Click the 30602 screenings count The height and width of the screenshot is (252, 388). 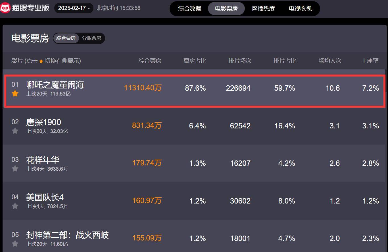[x=240, y=201]
